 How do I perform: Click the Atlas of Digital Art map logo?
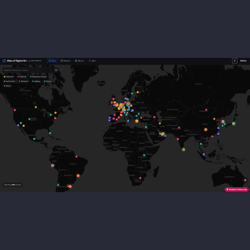point(4,61)
